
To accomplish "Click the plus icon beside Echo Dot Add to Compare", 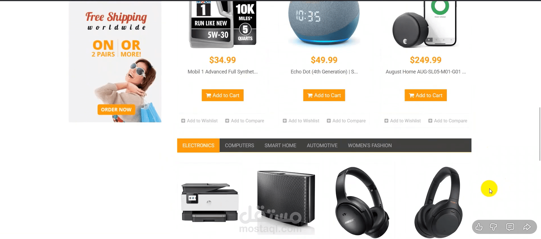I will click(329, 121).
